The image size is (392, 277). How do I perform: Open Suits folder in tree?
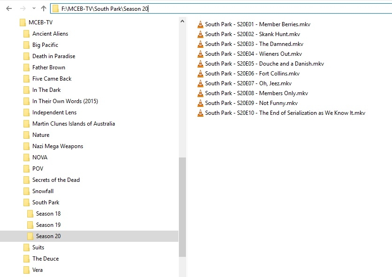38,247
